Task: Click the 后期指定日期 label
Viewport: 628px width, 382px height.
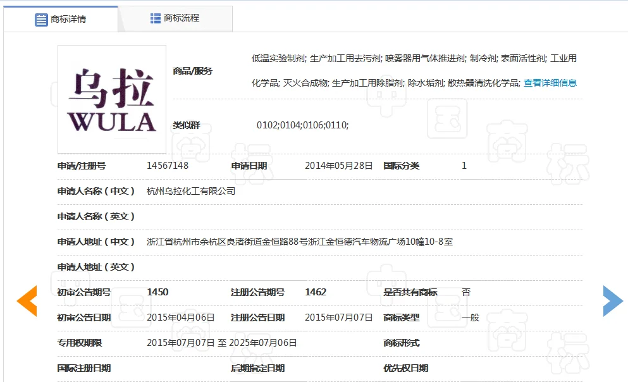Action: 257,368
